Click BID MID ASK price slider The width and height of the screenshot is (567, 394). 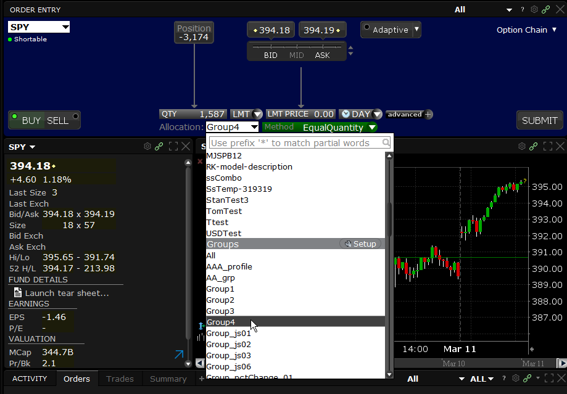(x=297, y=51)
